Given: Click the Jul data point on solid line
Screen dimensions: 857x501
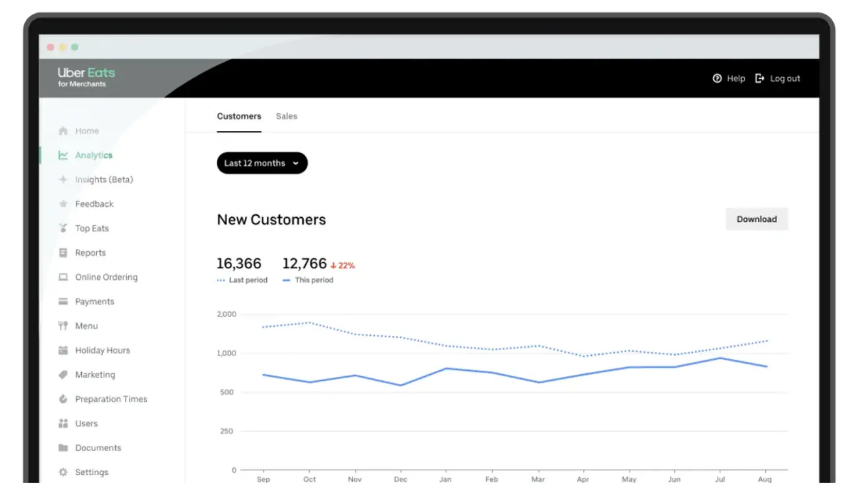Looking at the screenshot, I should tap(720, 358).
